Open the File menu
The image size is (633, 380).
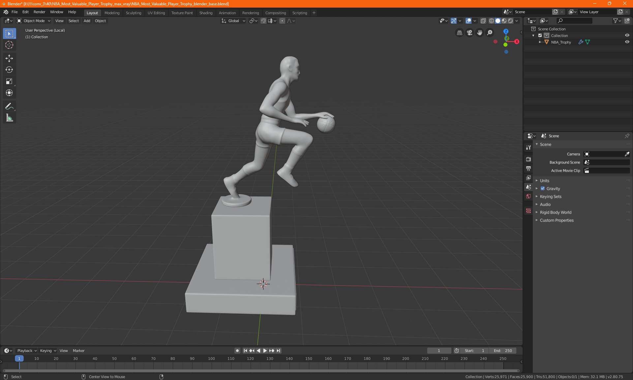15,12
